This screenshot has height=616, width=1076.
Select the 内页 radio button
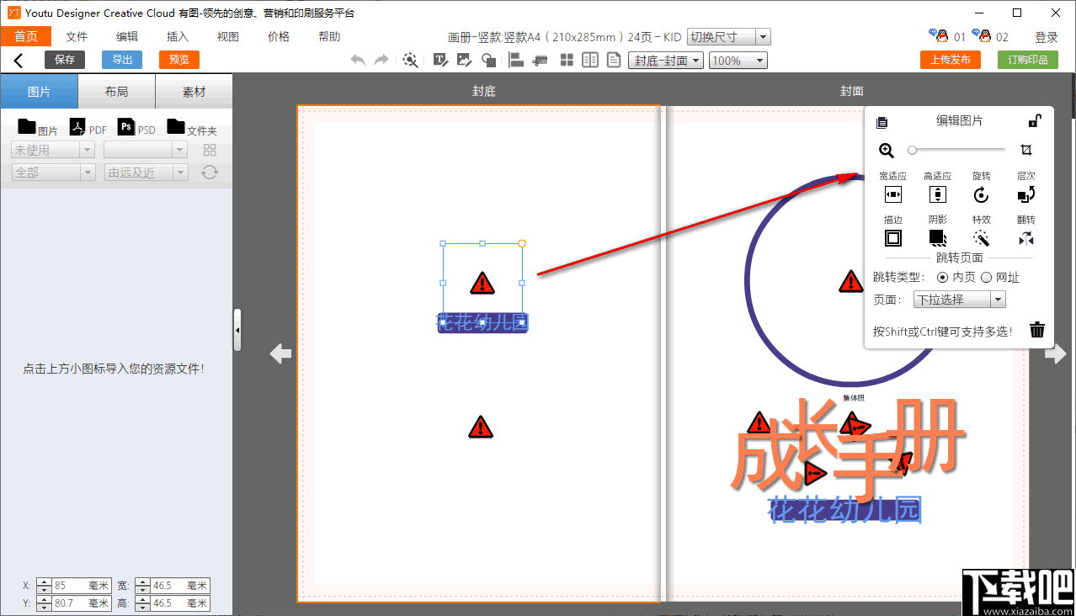[x=942, y=277]
